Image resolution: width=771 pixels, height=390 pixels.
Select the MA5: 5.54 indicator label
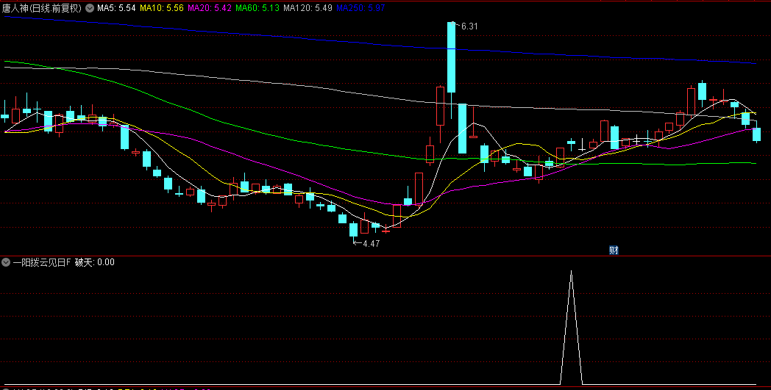pyautogui.click(x=116, y=8)
